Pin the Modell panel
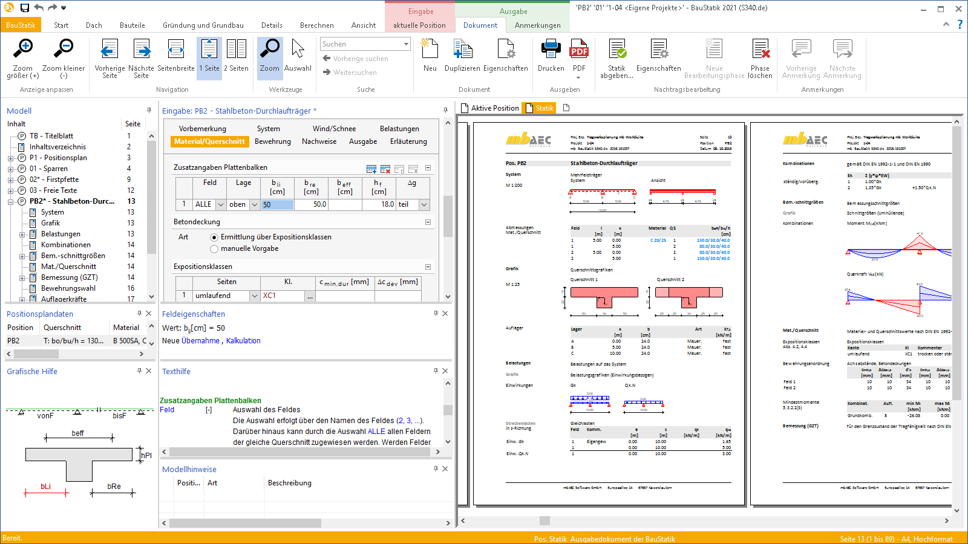Viewport: 968px width, 544px height. click(149, 111)
